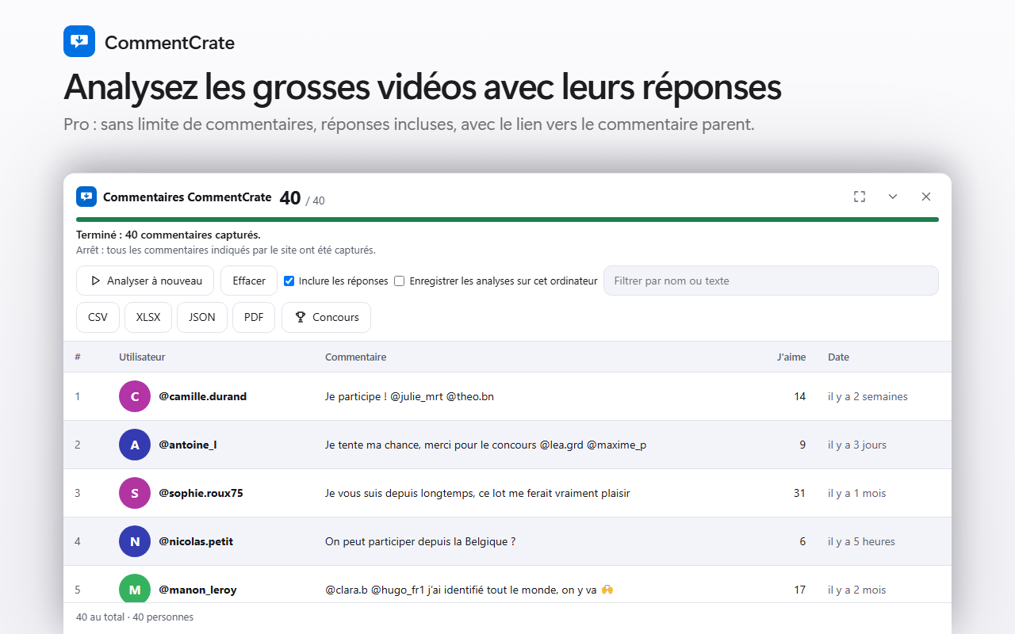
Task: Click the like count 31
Action: [x=799, y=493]
